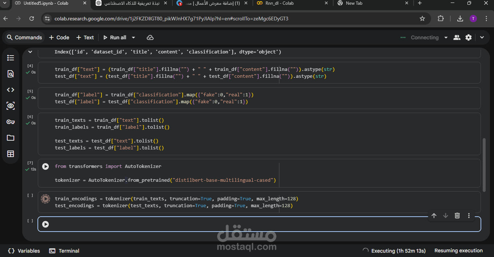Open the Share people icon

click(x=457, y=37)
